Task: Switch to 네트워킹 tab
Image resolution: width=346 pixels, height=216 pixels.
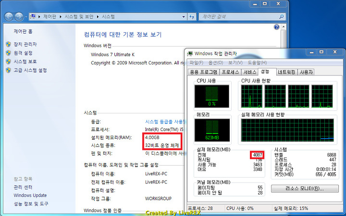Action: tap(286, 72)
